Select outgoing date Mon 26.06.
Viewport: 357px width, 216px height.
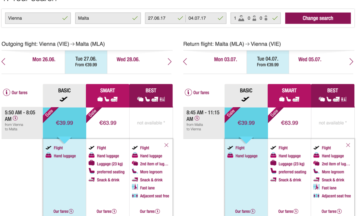pos(44,59)
